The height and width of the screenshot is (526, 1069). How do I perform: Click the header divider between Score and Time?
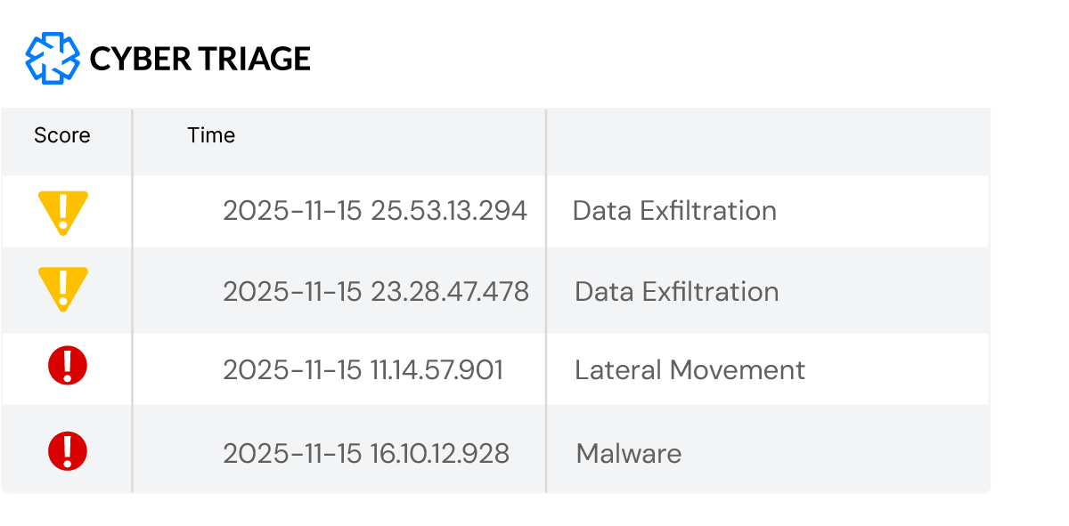tap(133, 141)
